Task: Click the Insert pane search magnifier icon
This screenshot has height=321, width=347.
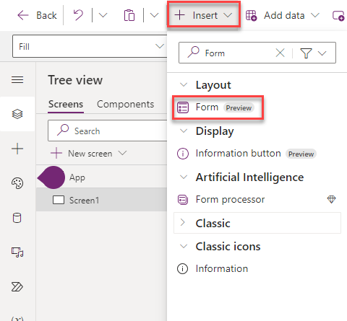Action: click(194, 52)
